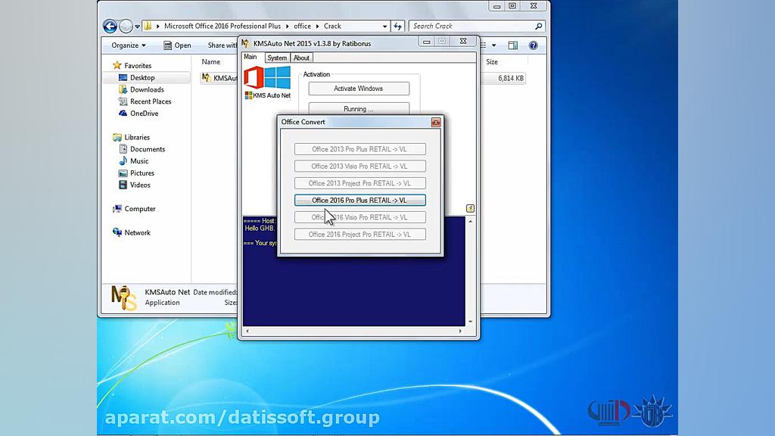Image resolution: width=775 pixels, height=436 pixels.
Task: Open the About tab in KMSAuto Net
Action: [x=300, y=57]
